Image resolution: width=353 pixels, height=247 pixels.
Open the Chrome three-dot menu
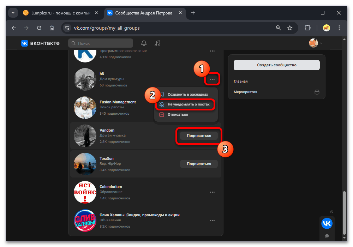point(339,28)
